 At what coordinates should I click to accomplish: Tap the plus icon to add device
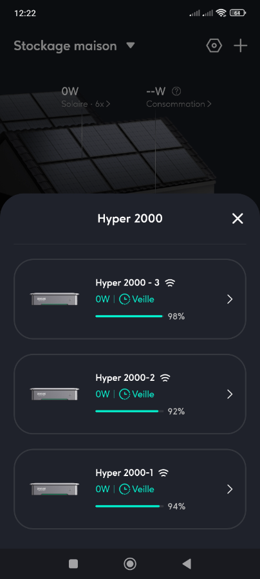[x=241, y=46]
